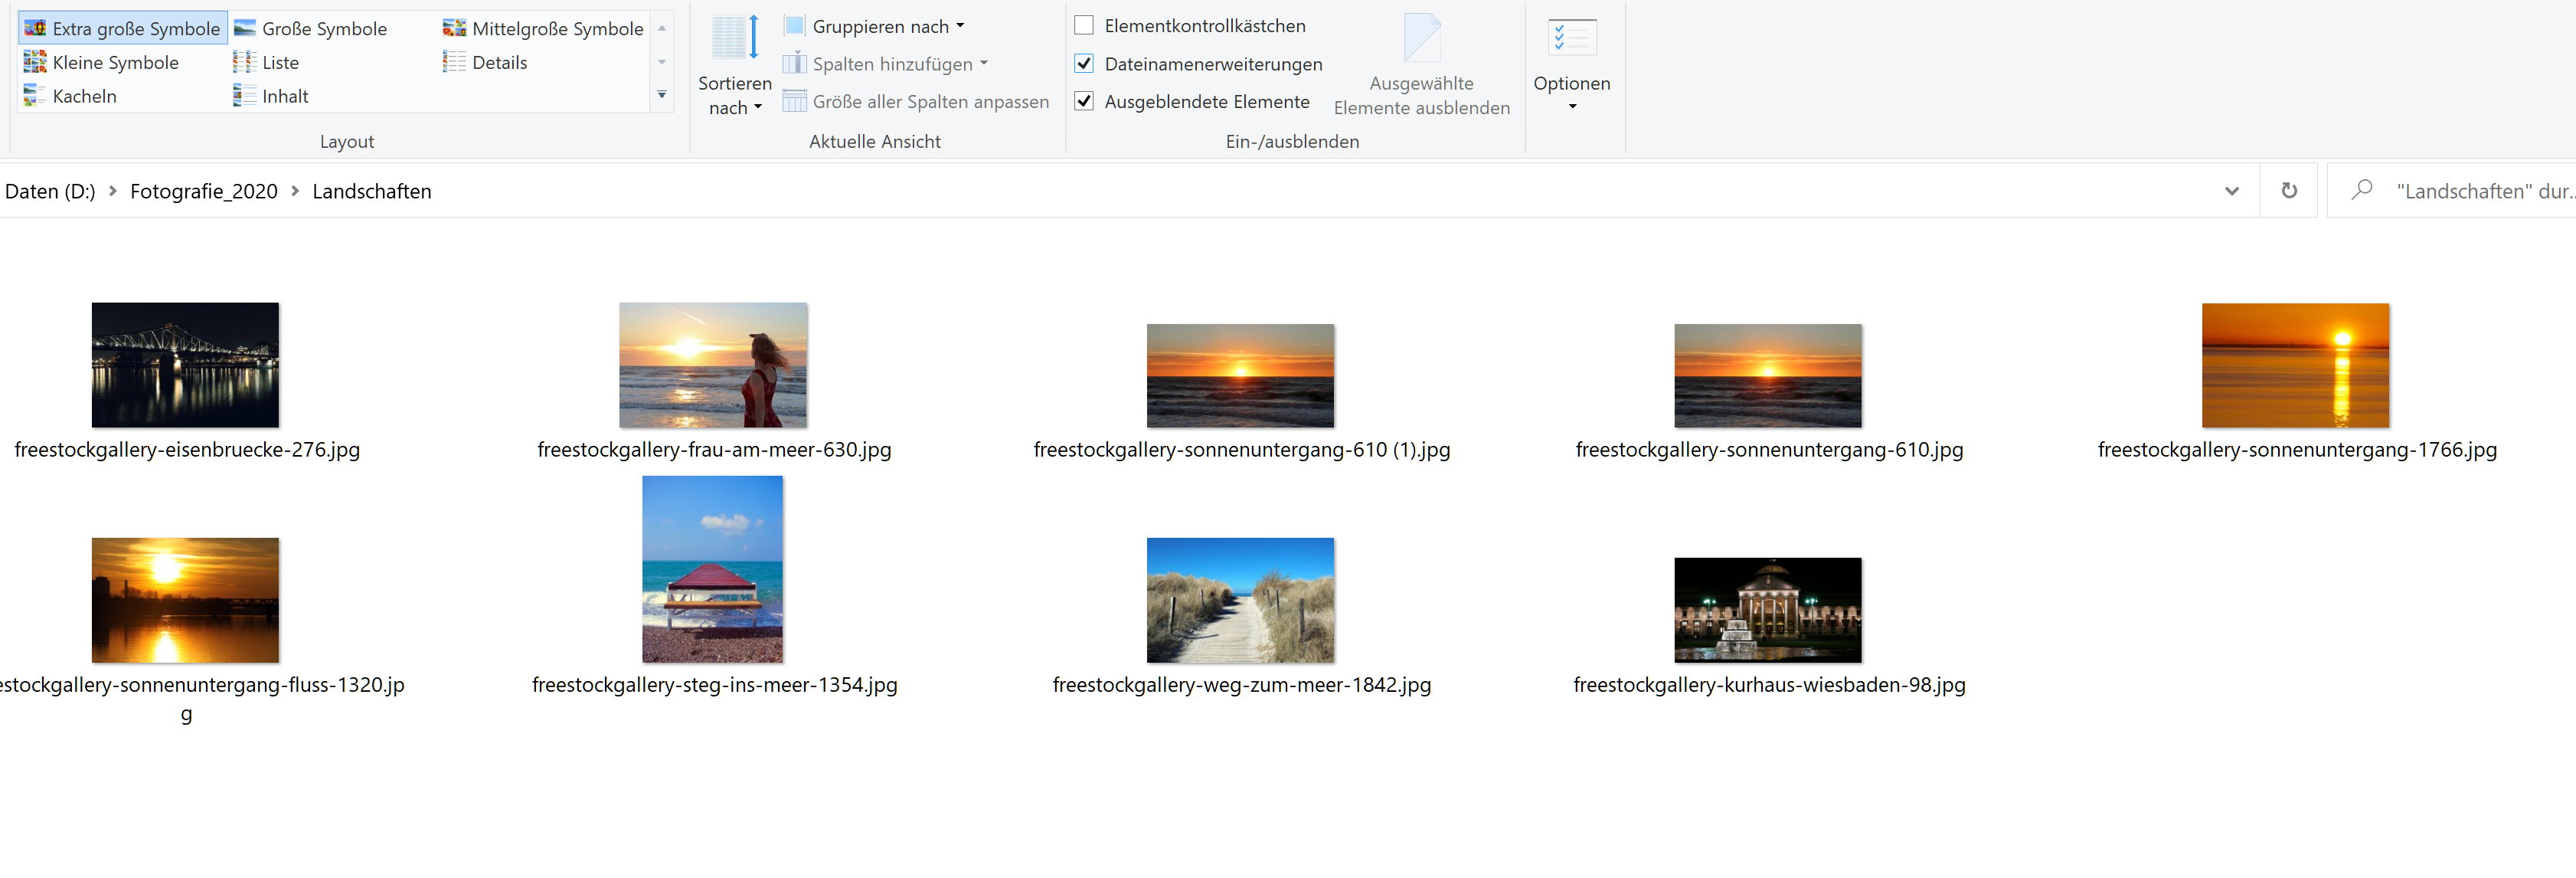Select sonnenuntergang-1766 thumbnail
2576x878 pixels.
2296,365
